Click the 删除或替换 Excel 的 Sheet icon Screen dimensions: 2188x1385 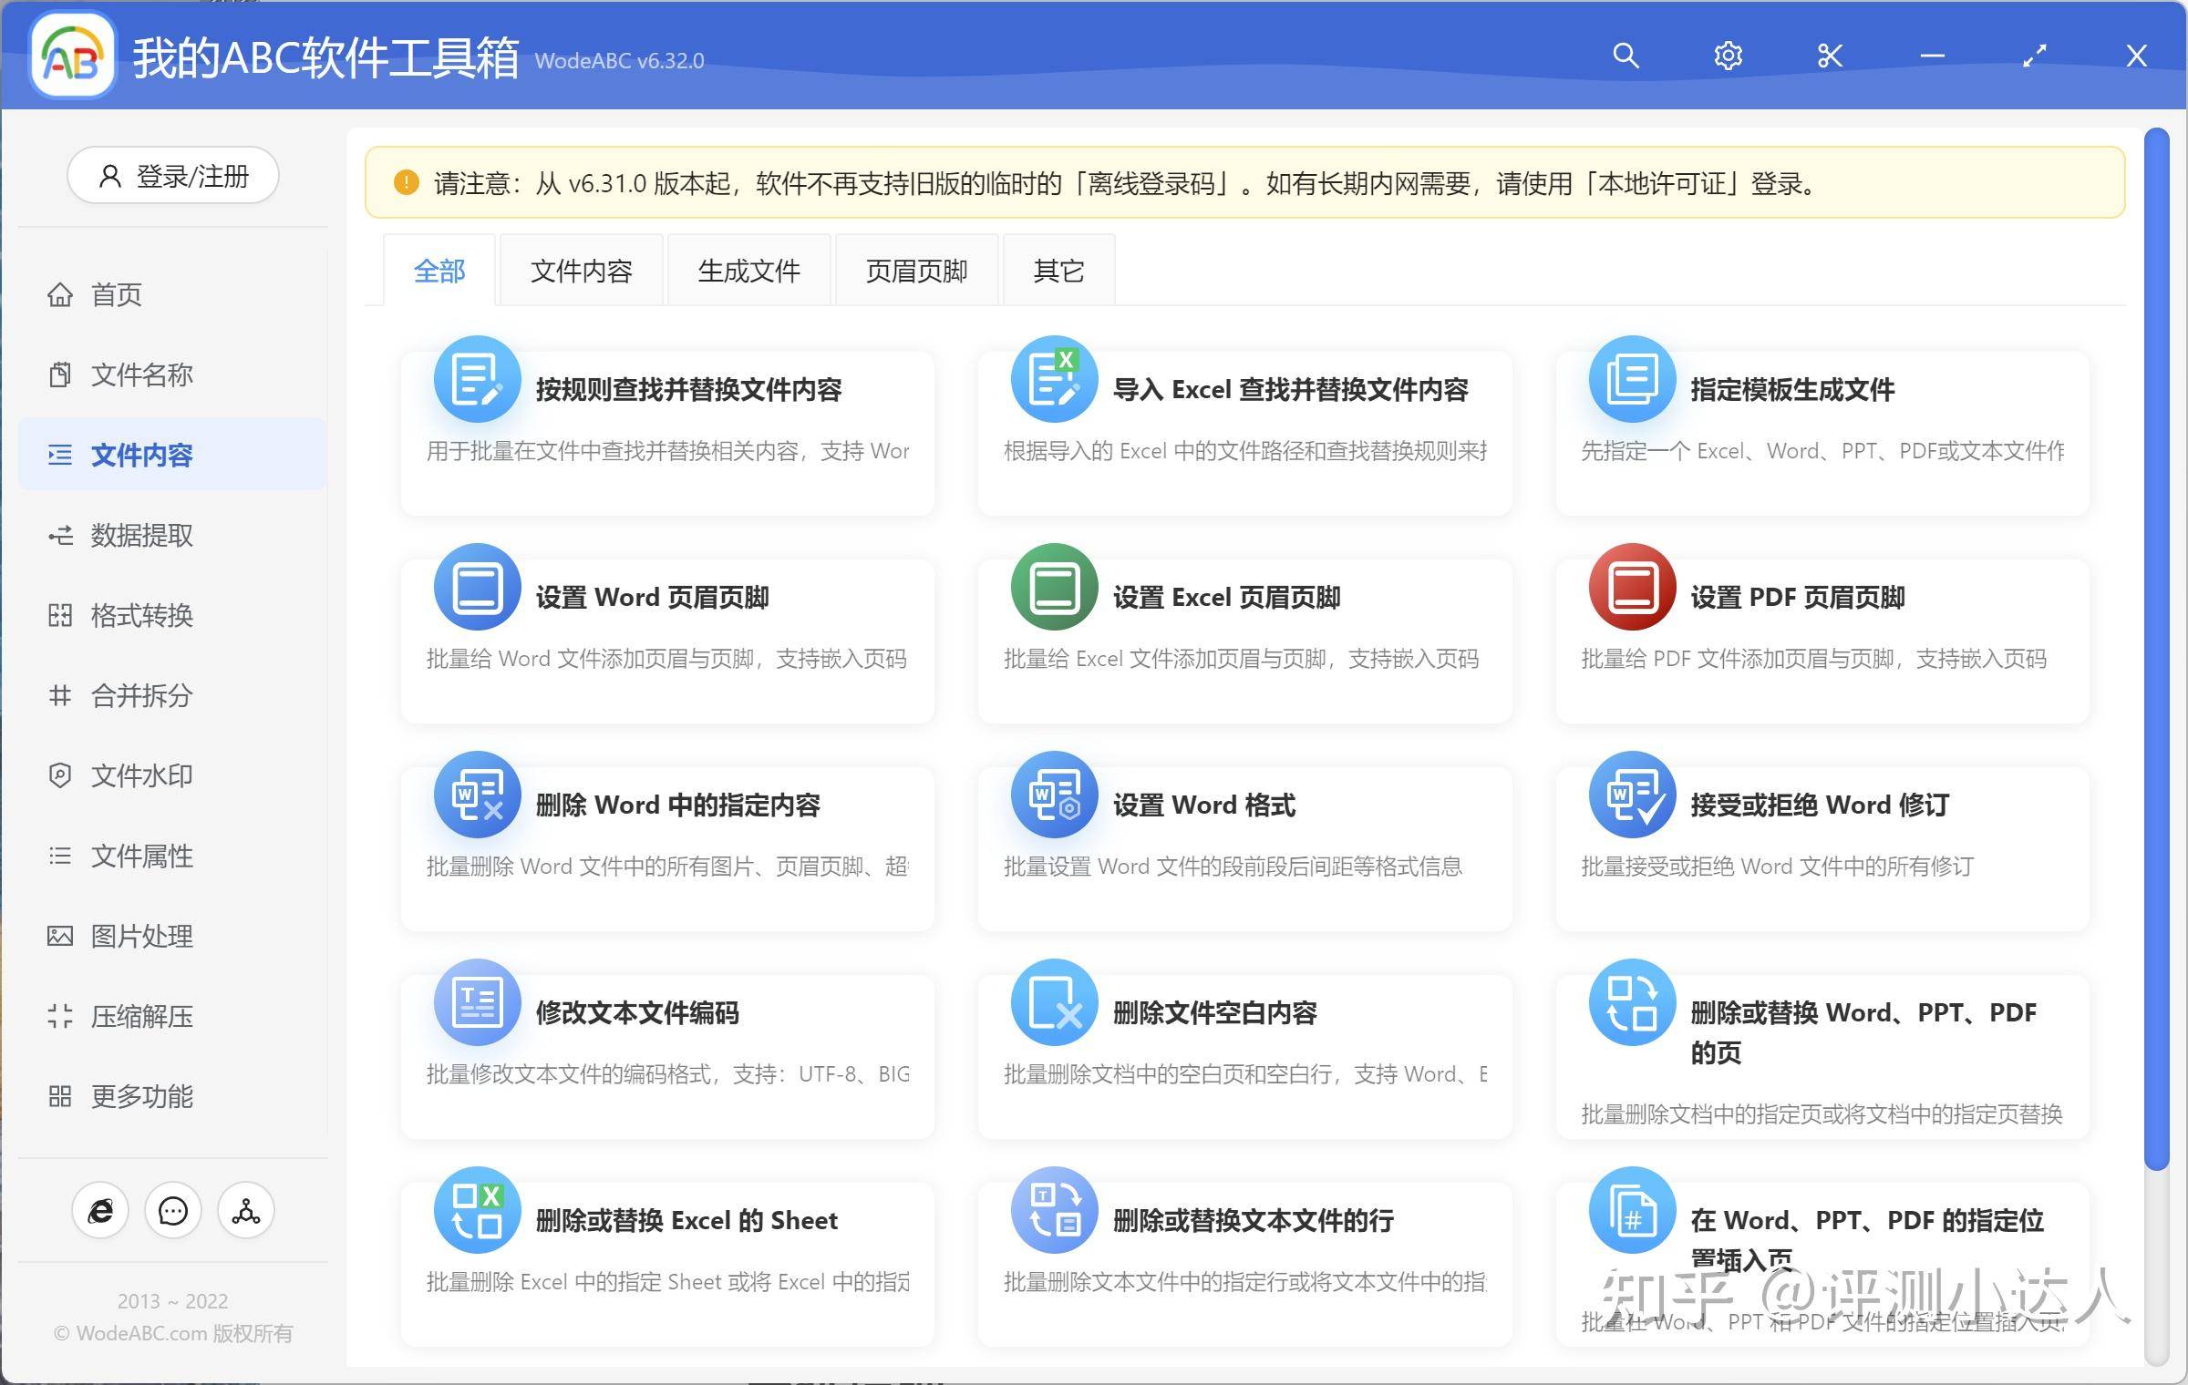pyautogui.click(x=478, y=1210)
